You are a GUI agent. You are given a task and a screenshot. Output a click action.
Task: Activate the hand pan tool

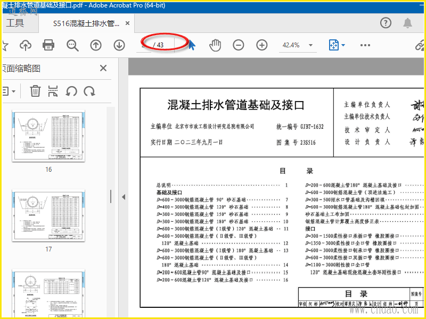coord(215,45)
